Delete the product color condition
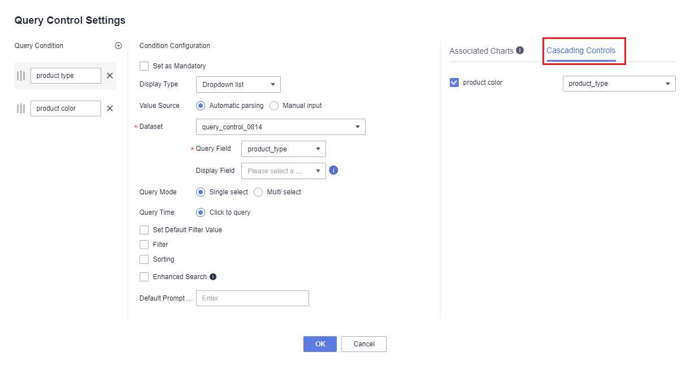Viewport: 686px width, 365px height. [110, 108]
